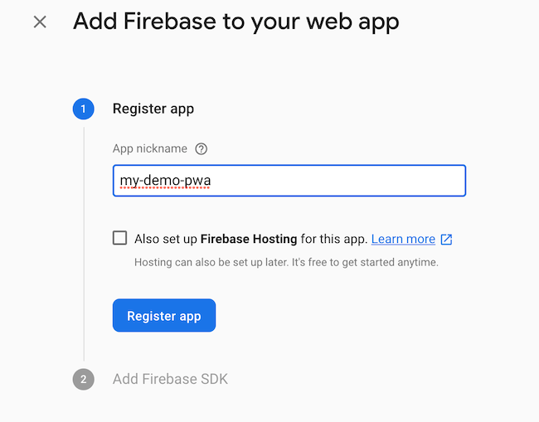The image size is (539, 422).
Task: Click the 'Add Firebase to your web app' title
Action: click(236, 22)
